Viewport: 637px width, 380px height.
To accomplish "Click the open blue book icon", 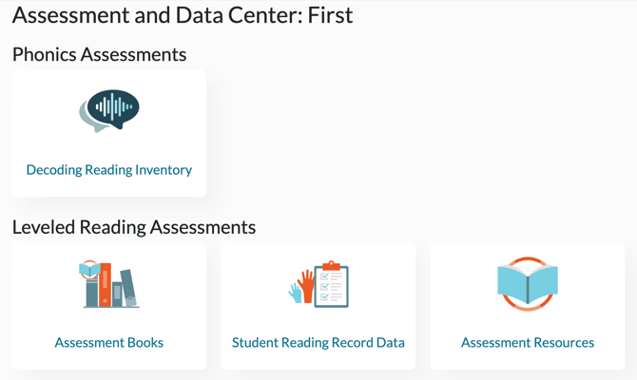I will pyautogui.click(x=528, y=284).
